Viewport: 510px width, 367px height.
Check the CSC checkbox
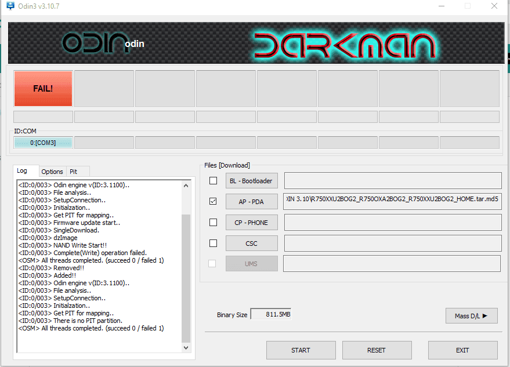(213, 243)
